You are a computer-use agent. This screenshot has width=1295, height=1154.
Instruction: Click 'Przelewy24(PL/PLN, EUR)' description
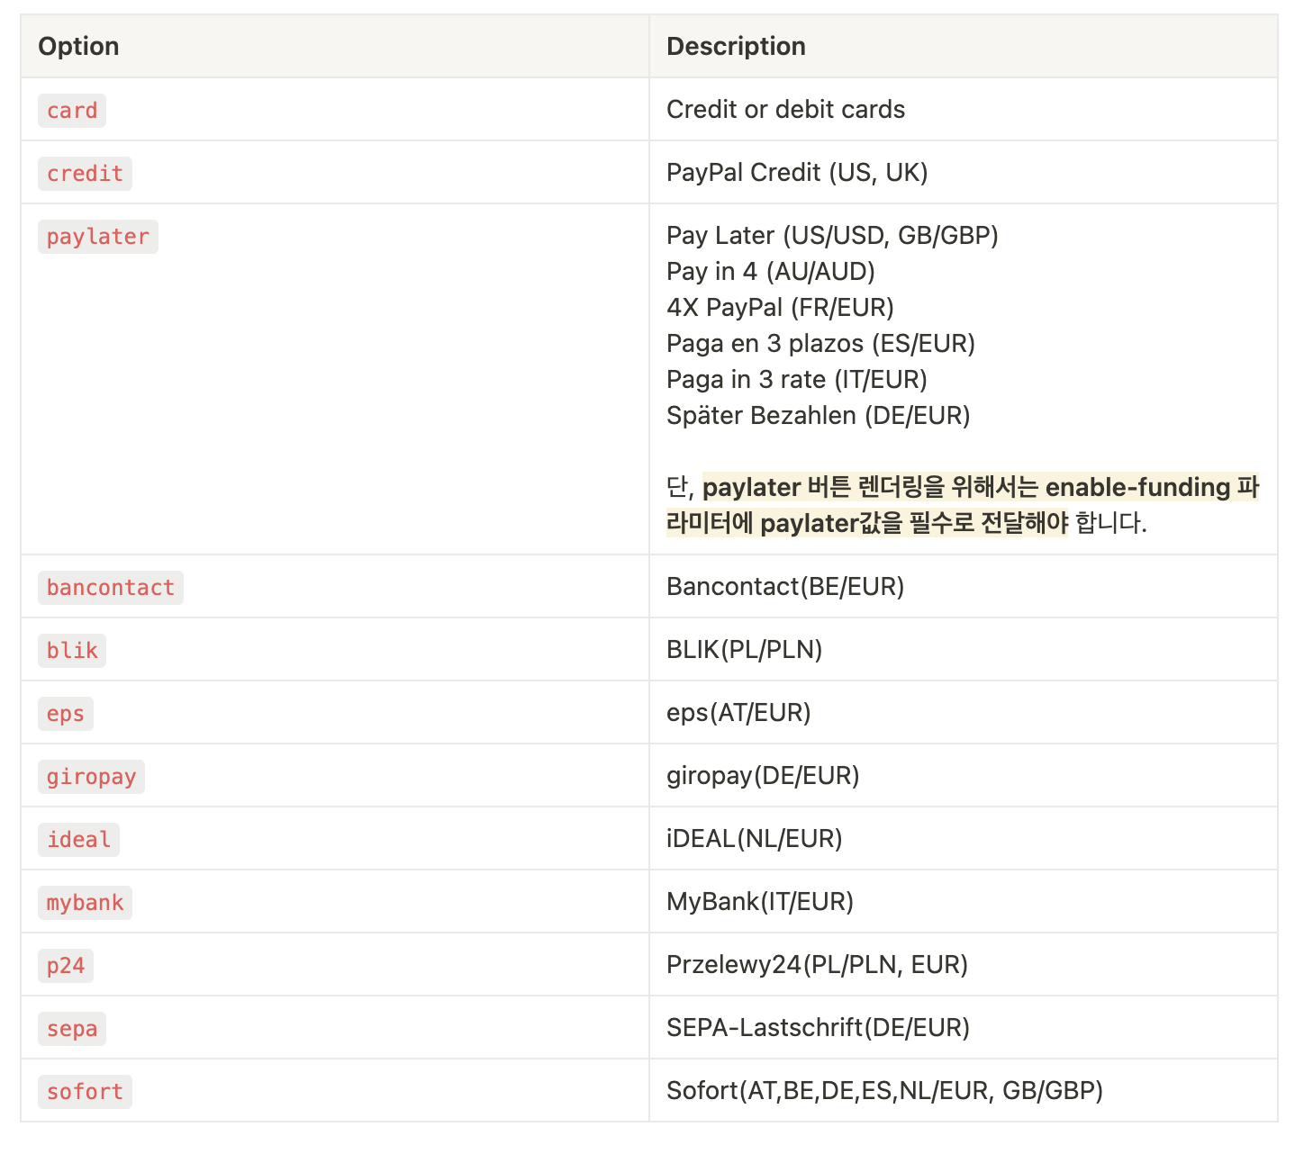click(817, 964)
